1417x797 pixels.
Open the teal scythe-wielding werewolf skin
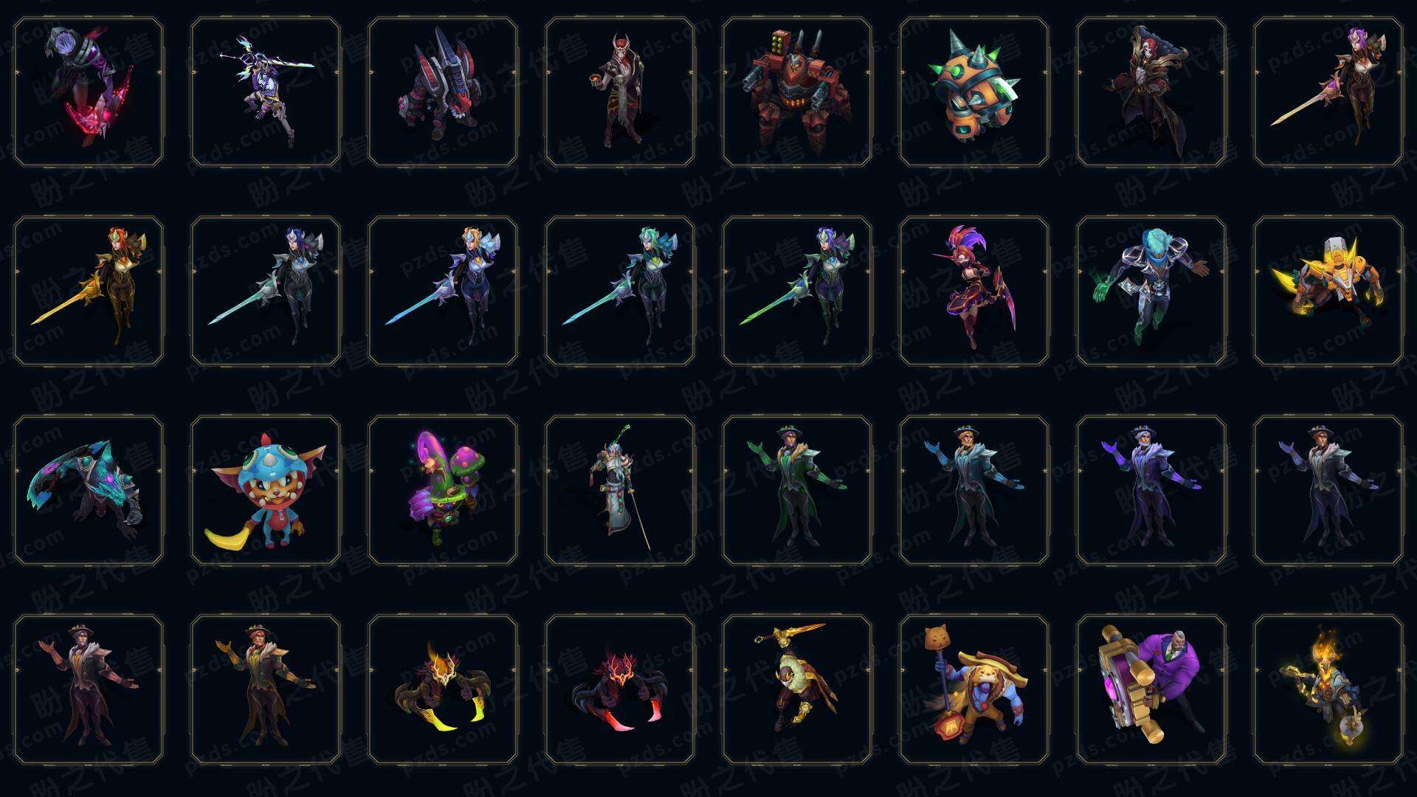[89, 490]
